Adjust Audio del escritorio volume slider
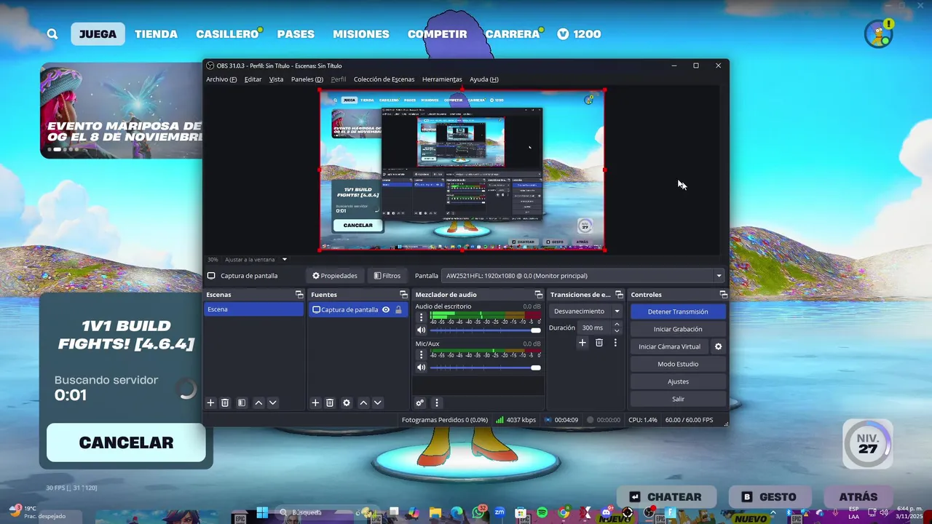 click(485, 330)
